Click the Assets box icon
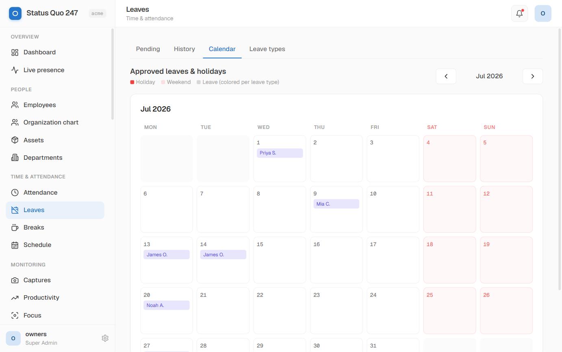562x352 pixels. (15, 140)
